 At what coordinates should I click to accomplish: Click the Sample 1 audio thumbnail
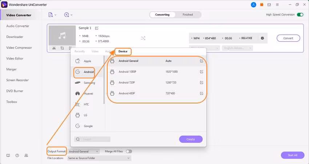click(62, 36)
